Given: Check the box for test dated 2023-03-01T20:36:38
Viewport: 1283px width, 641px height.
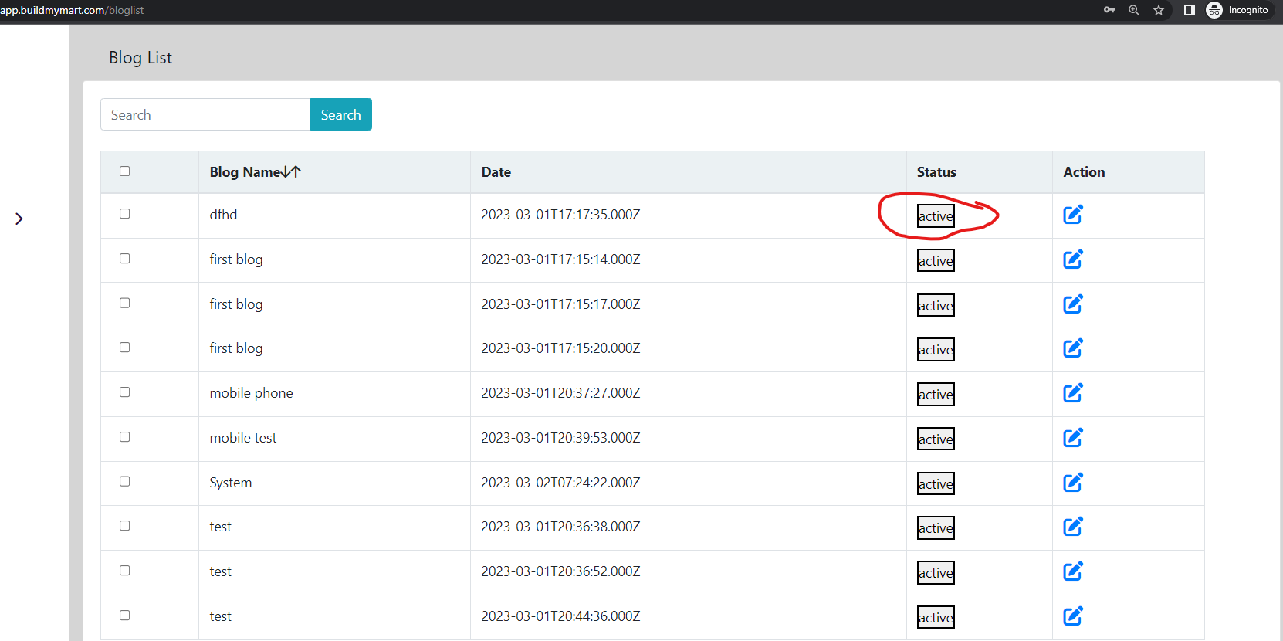Looking at the screenshot, I should coord(124,526).
